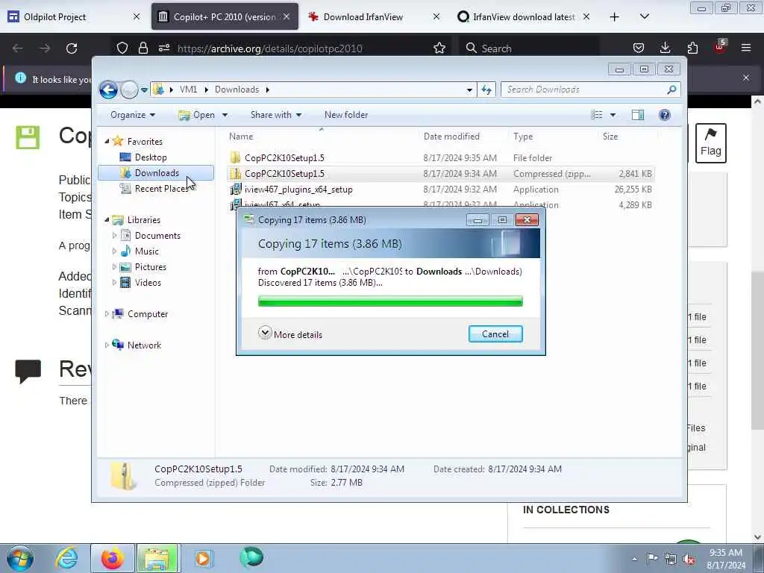Viewport: 764px width, 573px height.
Task: Open the list all tabs dropdown in Firefox
Action: click(x=644, y=17)
